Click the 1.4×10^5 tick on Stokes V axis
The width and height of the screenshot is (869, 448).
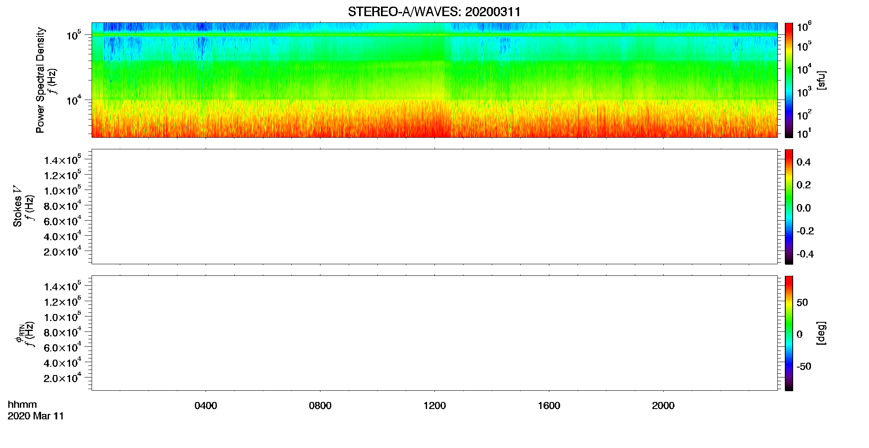coord(63,160)
